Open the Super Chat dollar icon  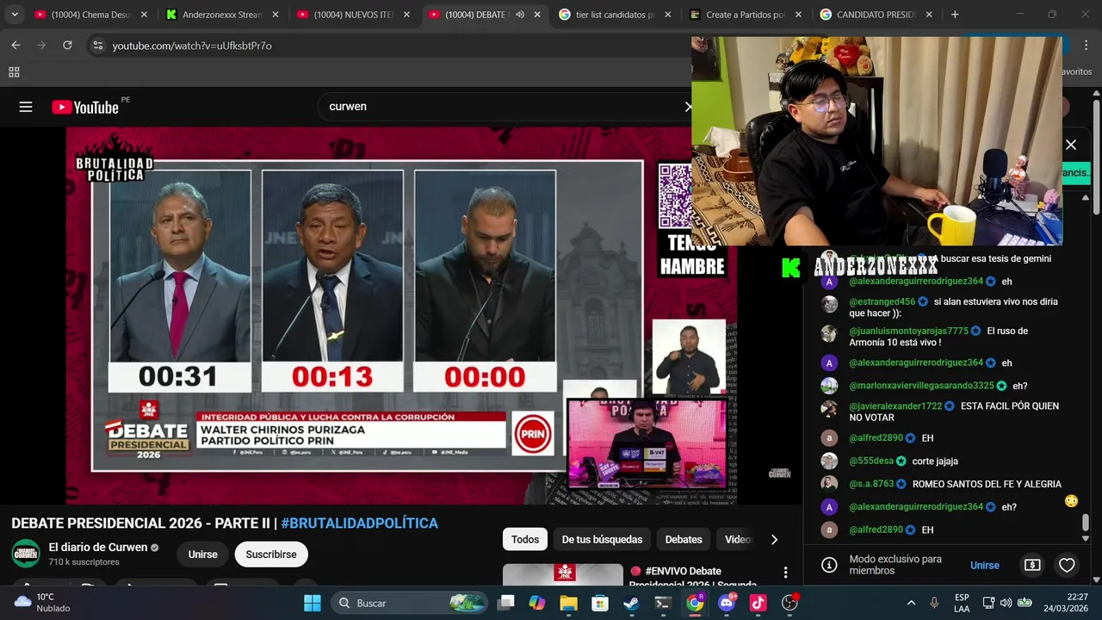coord(1032,565)
